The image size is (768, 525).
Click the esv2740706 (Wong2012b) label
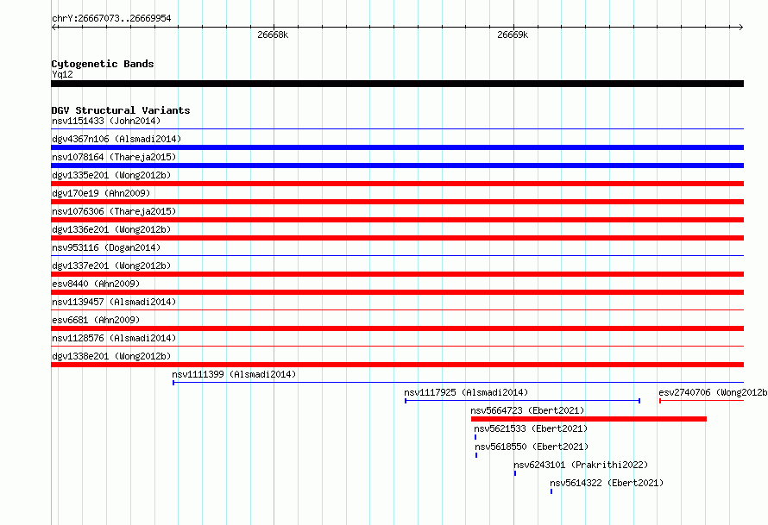coord(713,392)
